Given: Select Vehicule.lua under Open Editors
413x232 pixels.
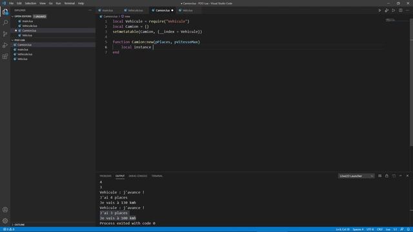Looking at the screenshot, I should point(53,26).
